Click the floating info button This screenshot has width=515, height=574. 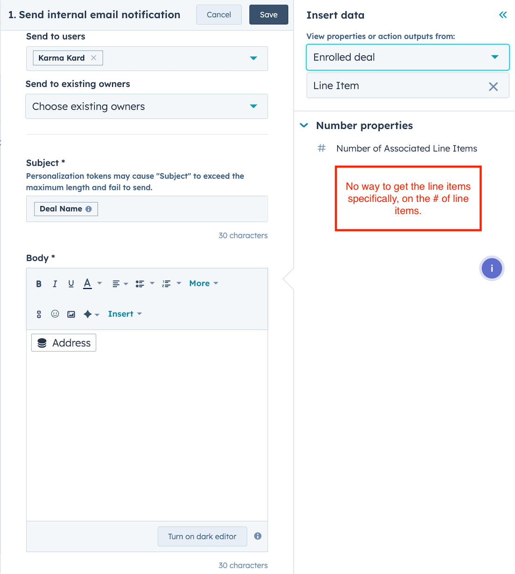point(492,268)
